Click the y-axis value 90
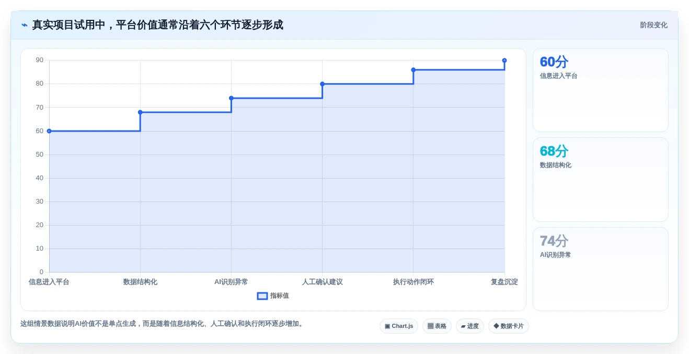 point(40,60)
